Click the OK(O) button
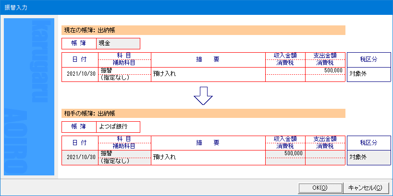The image size is (393, 196). (320, 187)
